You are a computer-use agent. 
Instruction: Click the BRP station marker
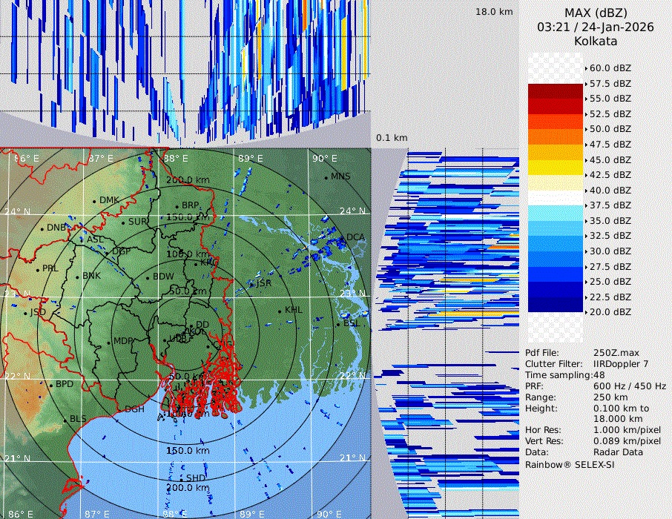pyautogui.click(x=177, y=206)
